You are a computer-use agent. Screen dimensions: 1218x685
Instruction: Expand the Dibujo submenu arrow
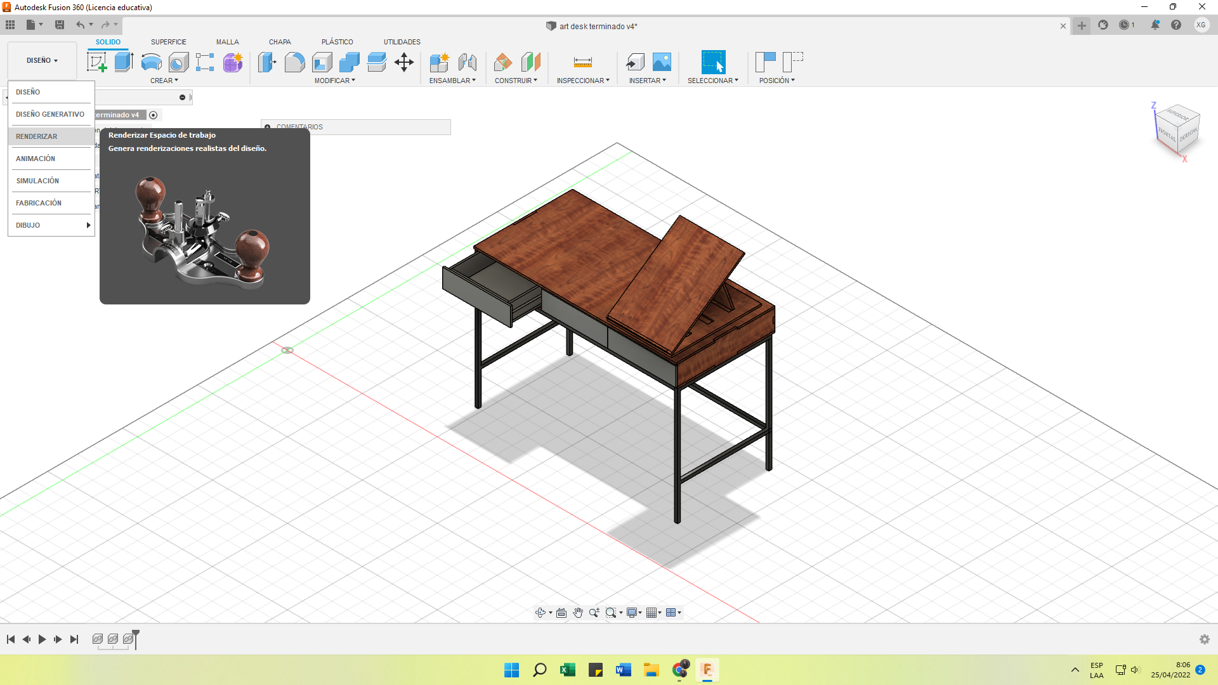[88, 225]
